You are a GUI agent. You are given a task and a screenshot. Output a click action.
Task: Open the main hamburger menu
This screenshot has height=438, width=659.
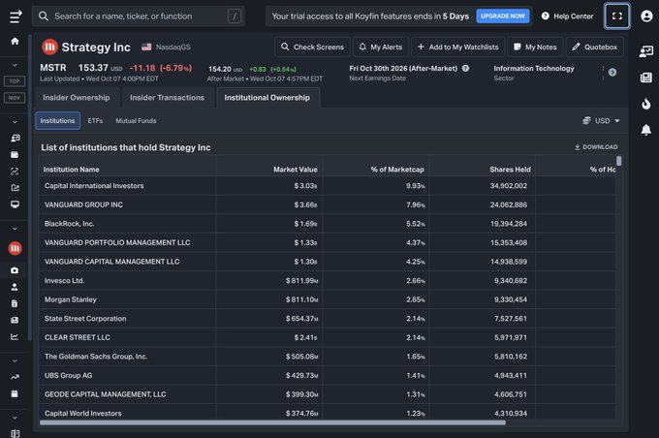[16, 16]
